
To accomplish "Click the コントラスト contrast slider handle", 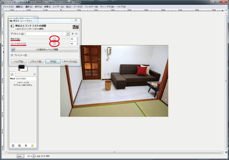I will click(54, 44).
